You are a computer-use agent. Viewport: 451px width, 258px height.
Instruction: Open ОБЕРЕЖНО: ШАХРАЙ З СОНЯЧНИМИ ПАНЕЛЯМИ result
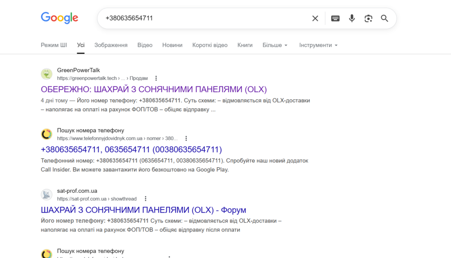(x=154, y=89)
